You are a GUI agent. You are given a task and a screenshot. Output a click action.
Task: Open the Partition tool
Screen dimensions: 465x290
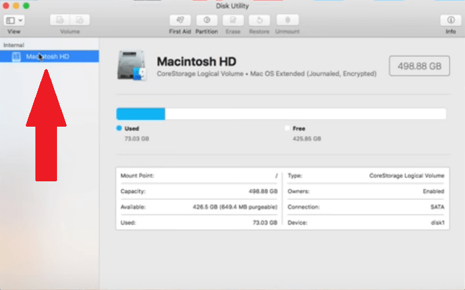(206, 20)
